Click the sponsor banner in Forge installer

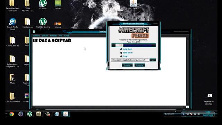134,45
